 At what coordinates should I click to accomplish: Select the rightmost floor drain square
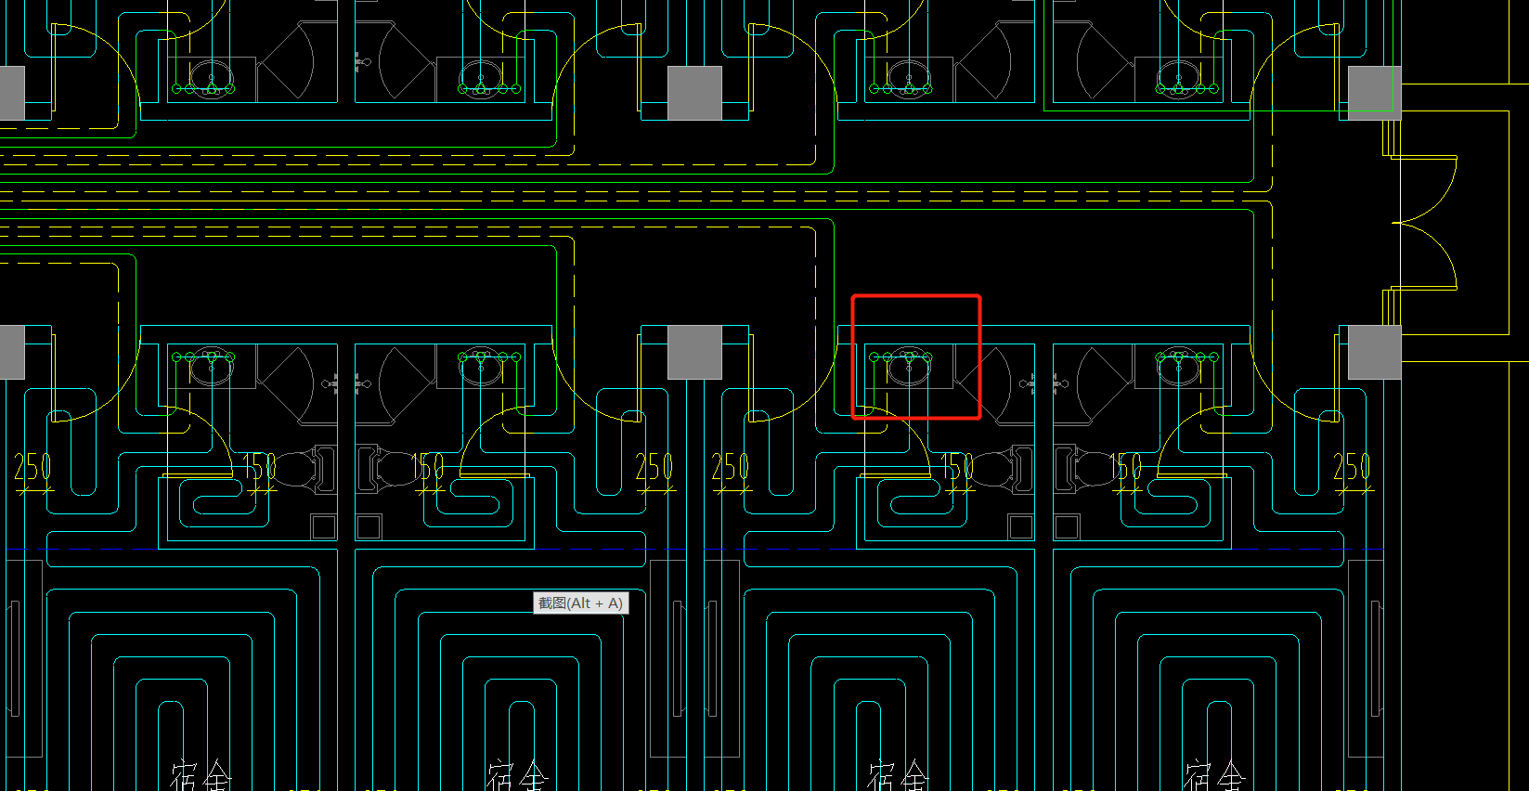click(1067, 527)
